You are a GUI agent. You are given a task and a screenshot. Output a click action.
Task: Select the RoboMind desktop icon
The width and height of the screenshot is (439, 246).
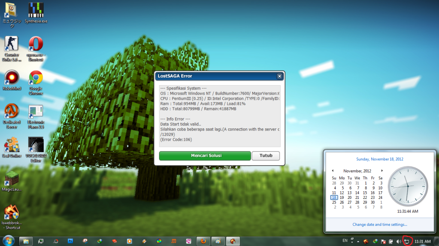(12, 80)
